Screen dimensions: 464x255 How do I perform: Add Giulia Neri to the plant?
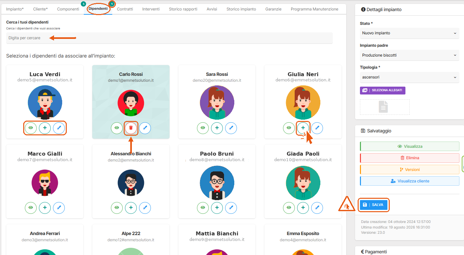click(x=303, y=128)
